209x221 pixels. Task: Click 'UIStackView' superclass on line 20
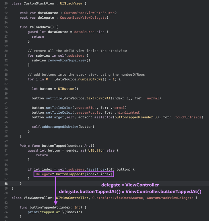coord(71,3)
